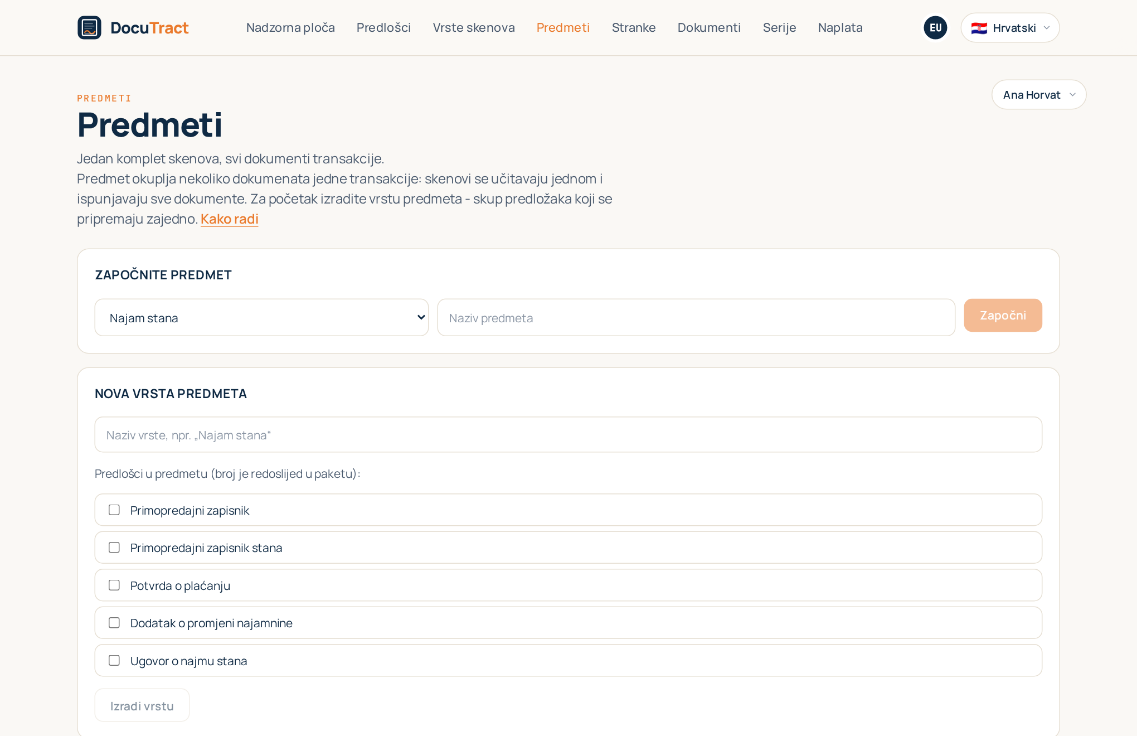Toggle Primopredajni zapisnik stana checkbox
This screenshot has width=1137, height=736.
pyautogui.click(x=114, y=547)
